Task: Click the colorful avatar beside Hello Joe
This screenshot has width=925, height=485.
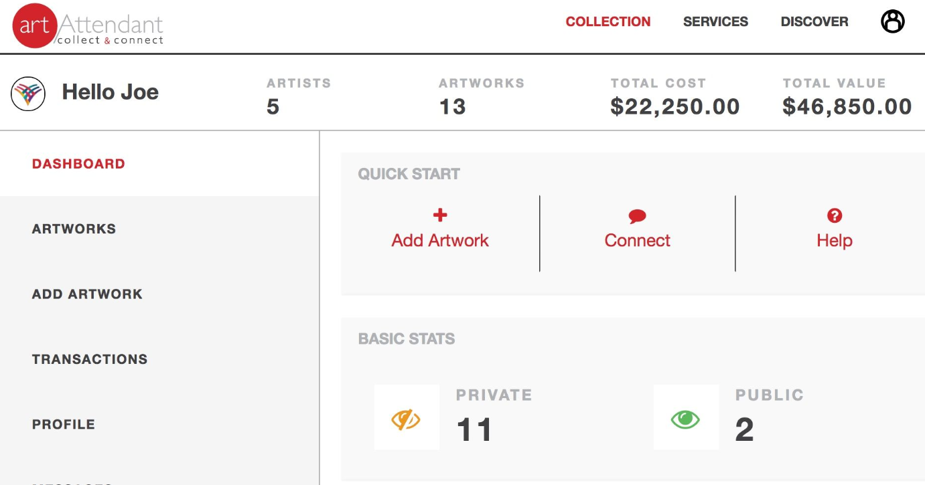Action: tap(28, 94)
